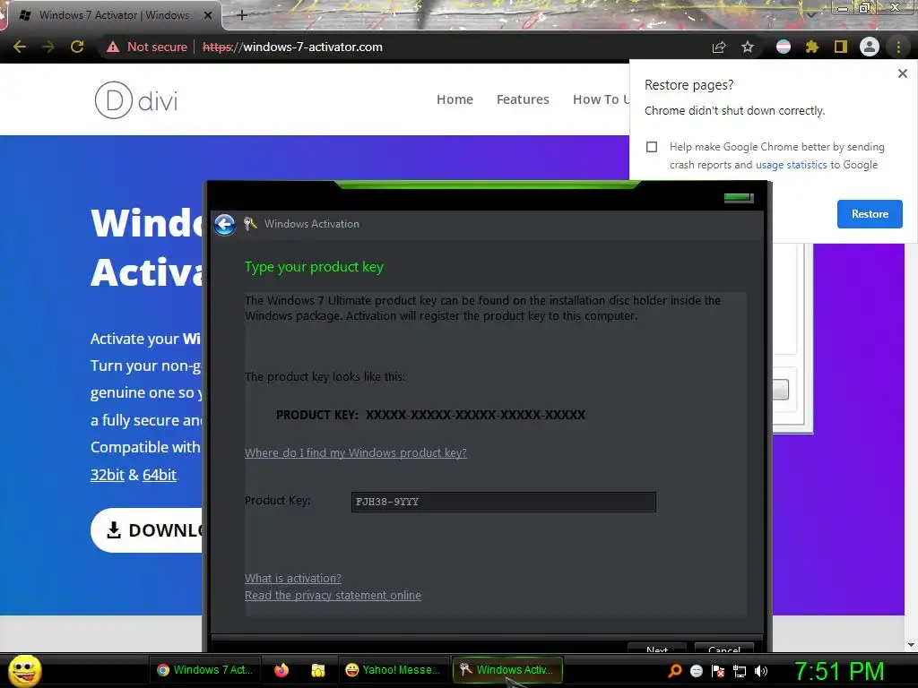Click the 64bit link on the webpage
The image size is (918, 688).
(x=160, y=475)
